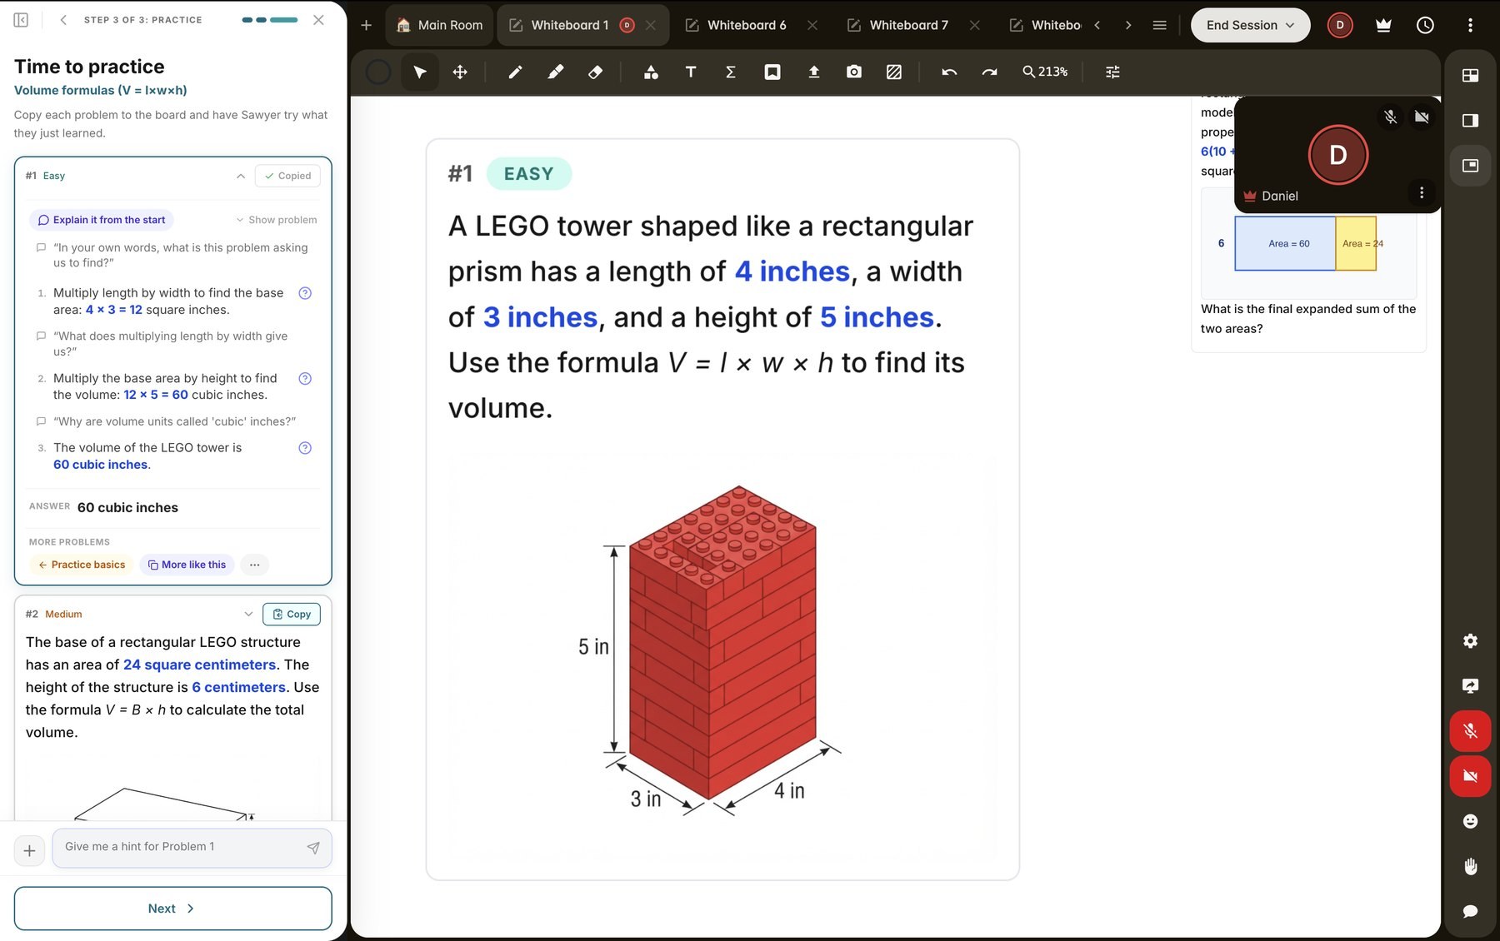Start screen sharing

[x=1471, y=685]
